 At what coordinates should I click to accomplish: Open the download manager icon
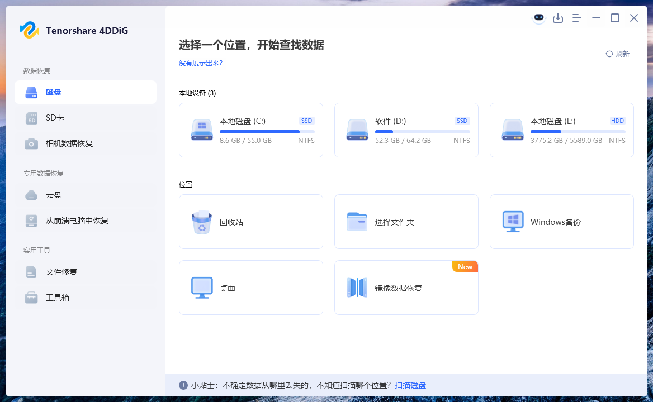tap(558, 18)
